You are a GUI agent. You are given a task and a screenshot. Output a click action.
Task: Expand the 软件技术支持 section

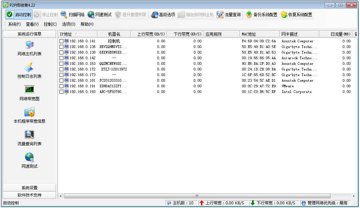(29, 194)
